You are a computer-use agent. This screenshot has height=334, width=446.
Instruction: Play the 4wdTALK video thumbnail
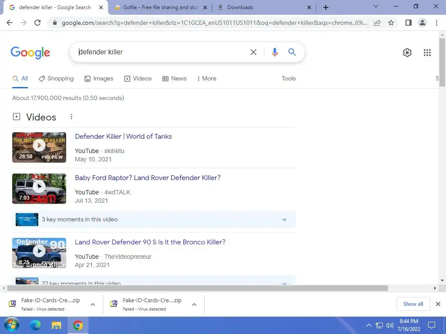(x=39, y=189)
